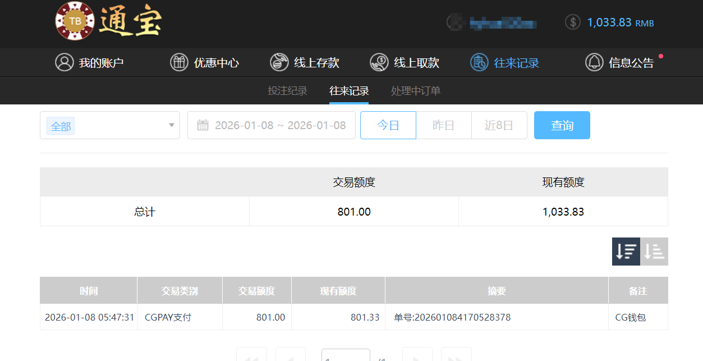
Task: Click the 优惠中心 promotions icon
Action: click(x=179, y=62)
